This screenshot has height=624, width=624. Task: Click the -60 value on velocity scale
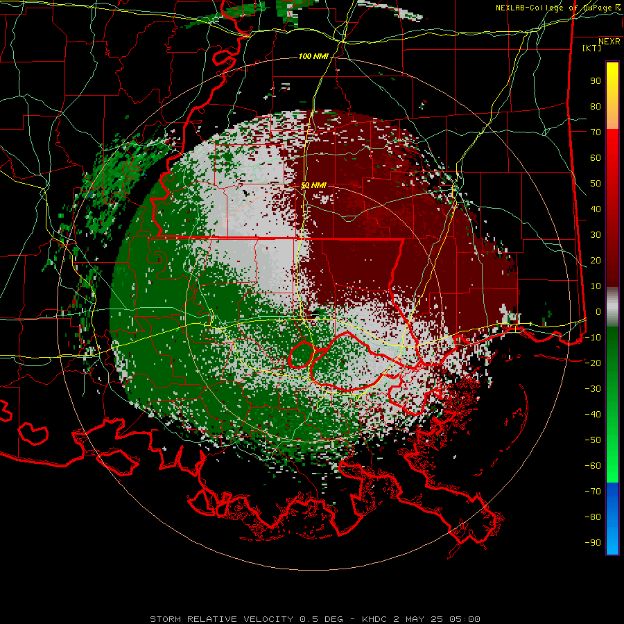[593, 466]
